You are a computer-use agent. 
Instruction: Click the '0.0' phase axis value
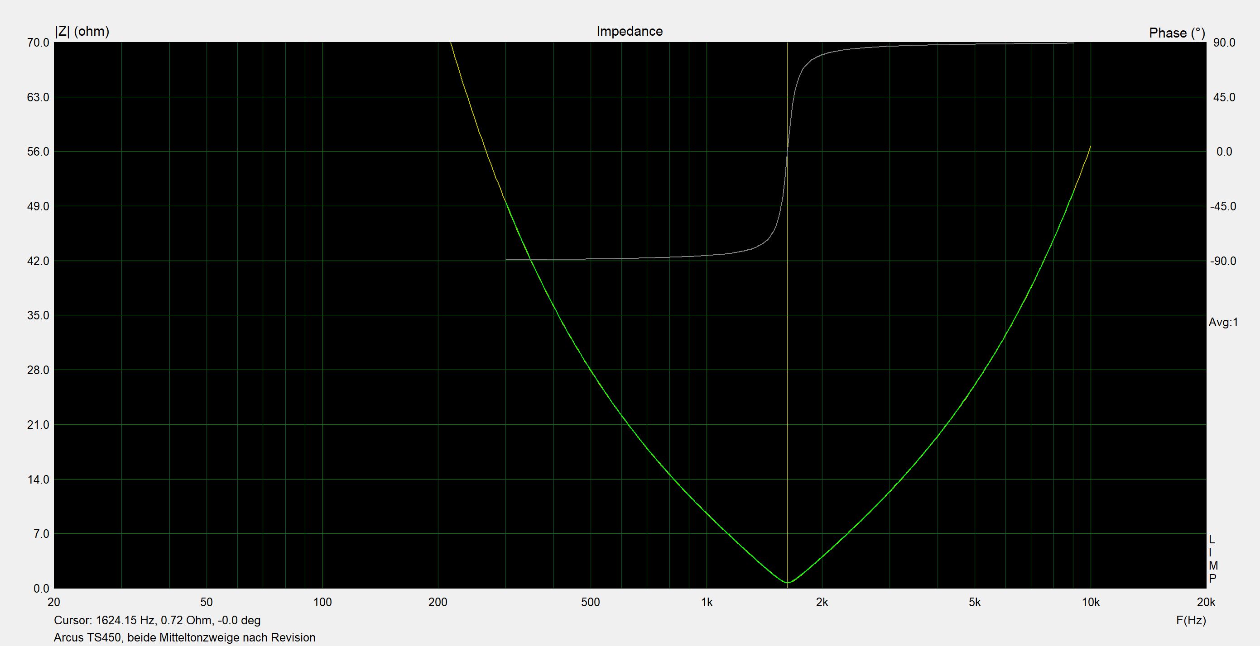(x=1224, y=152)
